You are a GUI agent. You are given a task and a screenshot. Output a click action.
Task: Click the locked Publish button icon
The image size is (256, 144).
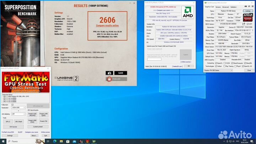109,79
